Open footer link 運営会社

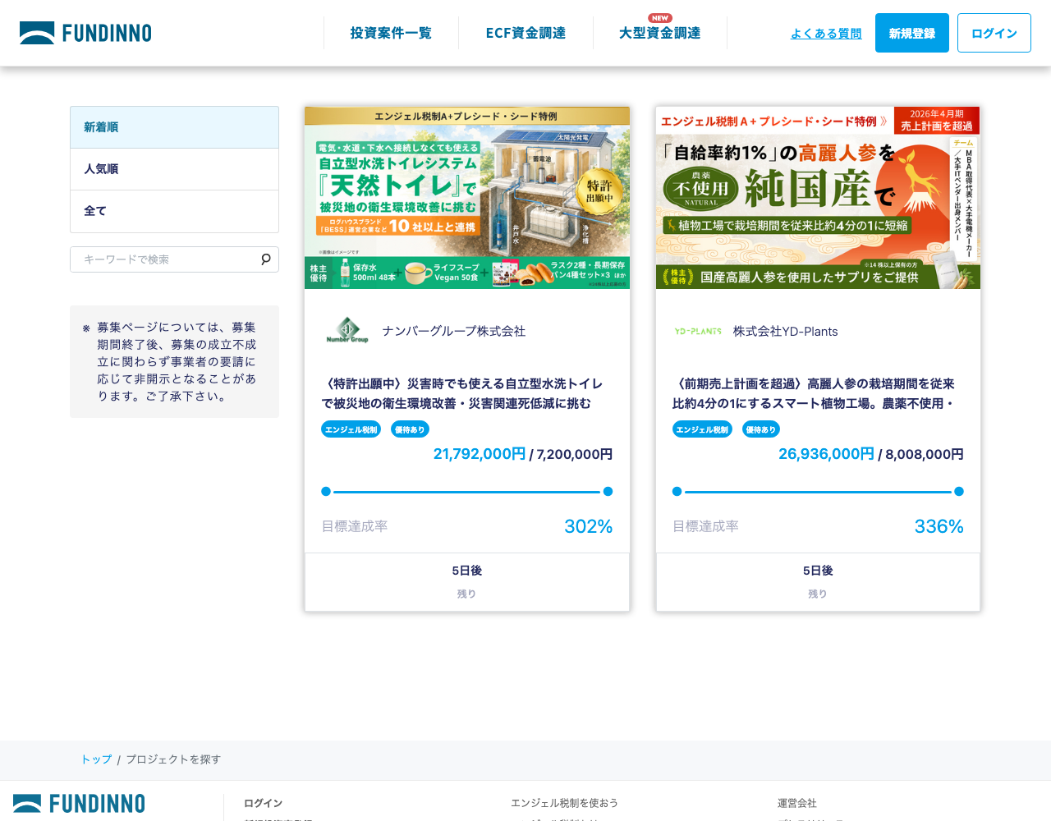[x=797, y=803]
